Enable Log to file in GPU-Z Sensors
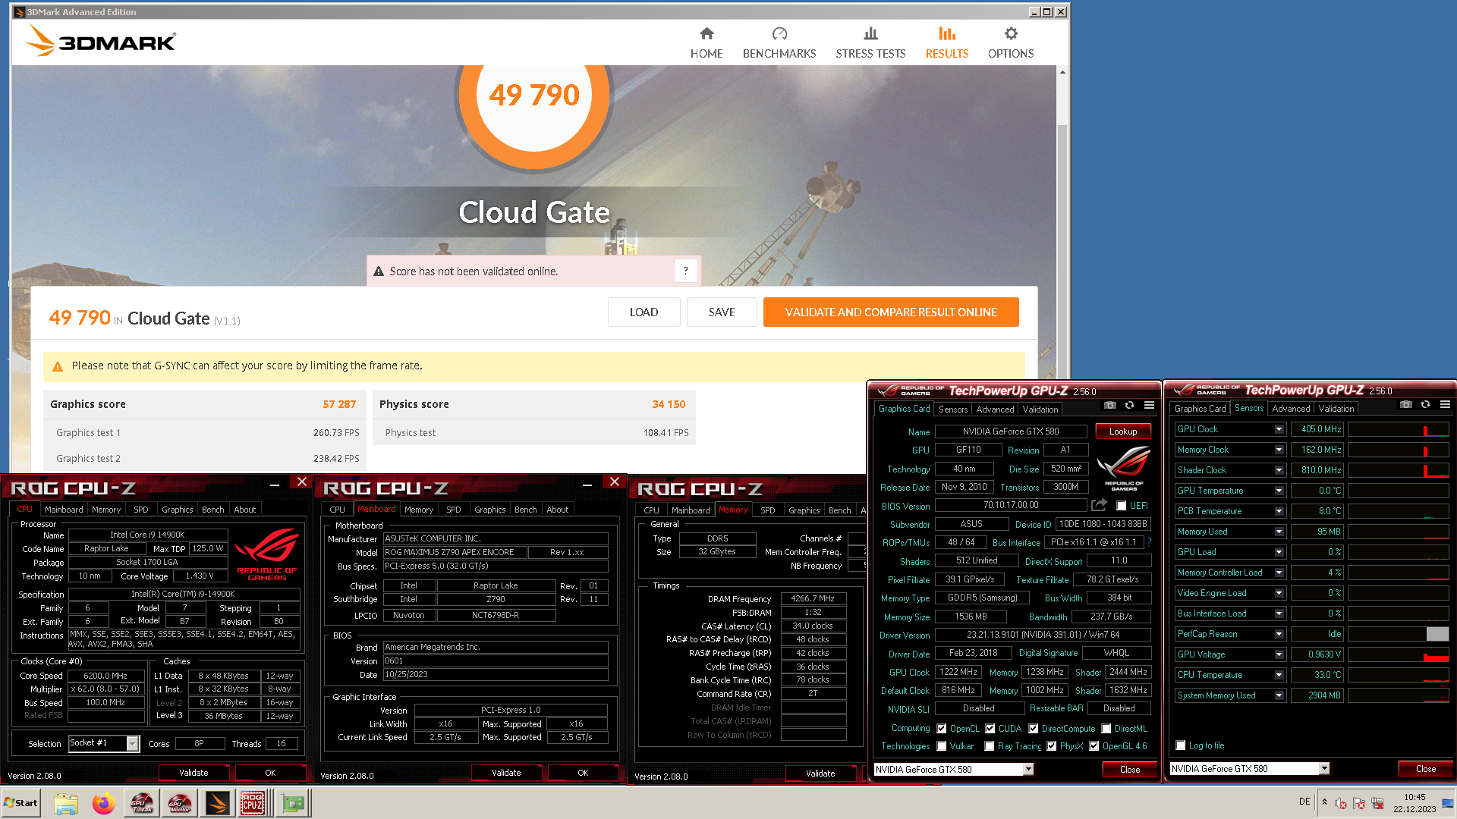Screen dimensions: 1457x819 click(1181, 745)
